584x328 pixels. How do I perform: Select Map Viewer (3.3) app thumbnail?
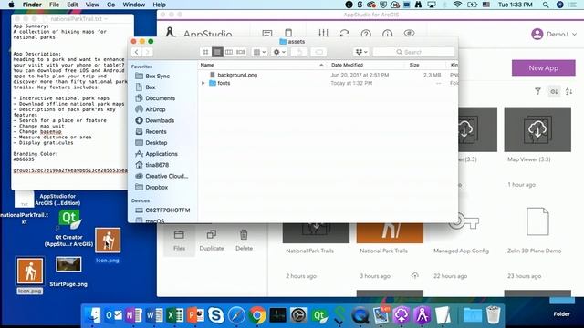(537, 129)
